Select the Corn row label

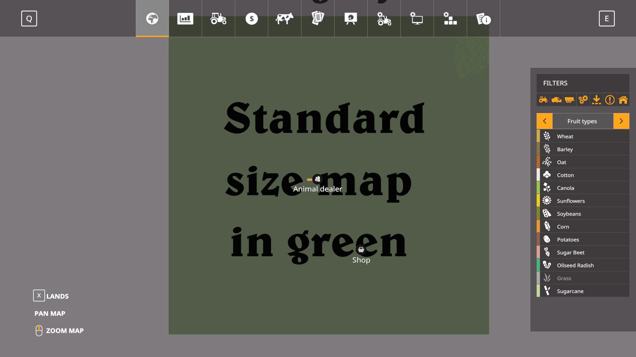point(563,227)
